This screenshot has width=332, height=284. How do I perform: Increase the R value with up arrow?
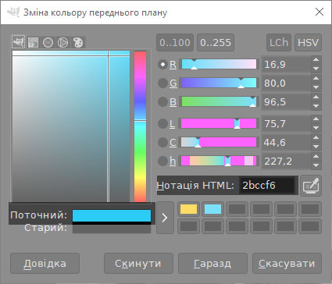click(x=316, y=60)
